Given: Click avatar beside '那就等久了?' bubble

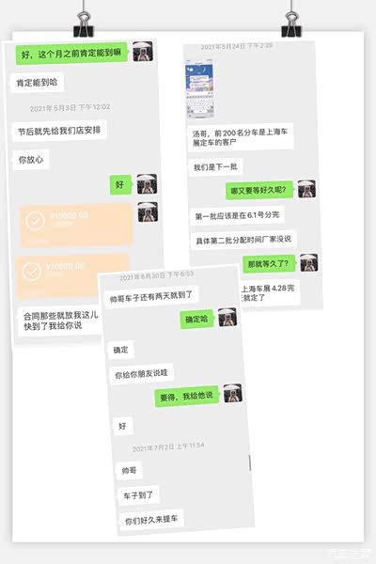Looking at the screenshot, I should point(308,262).
